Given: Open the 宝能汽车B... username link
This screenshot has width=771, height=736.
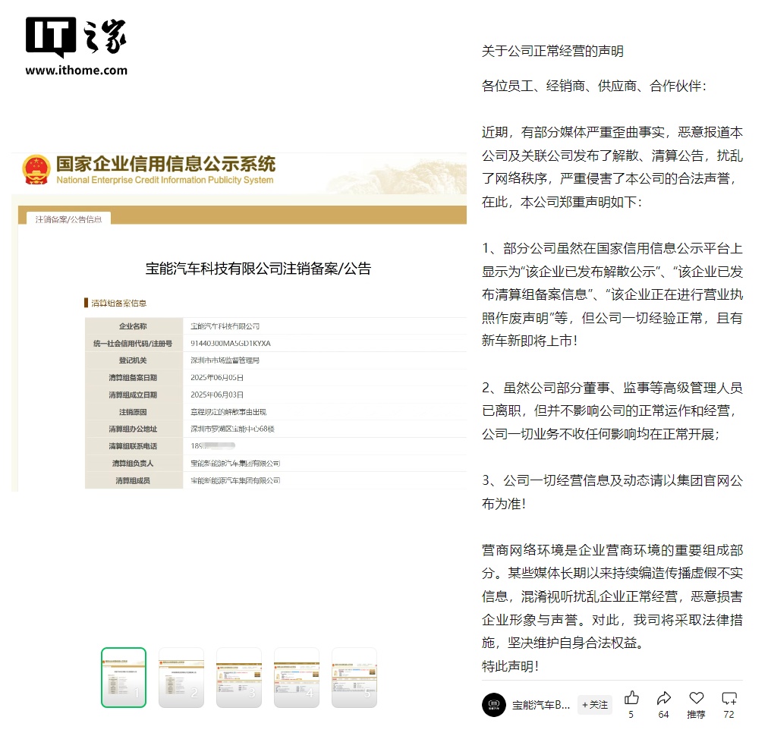Looking at the screenshot, I should pyautogui.click(x=541, y=705).
